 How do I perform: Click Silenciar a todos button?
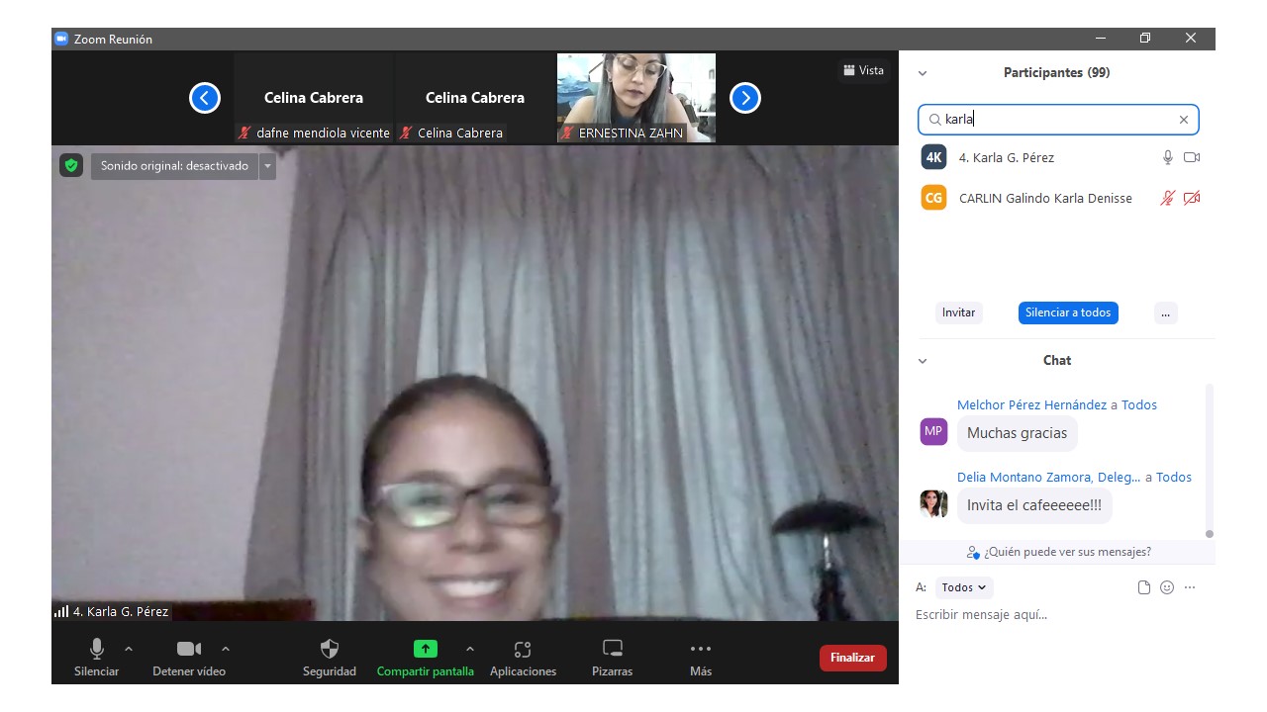pyautogui.click(x=1068, y=312)
